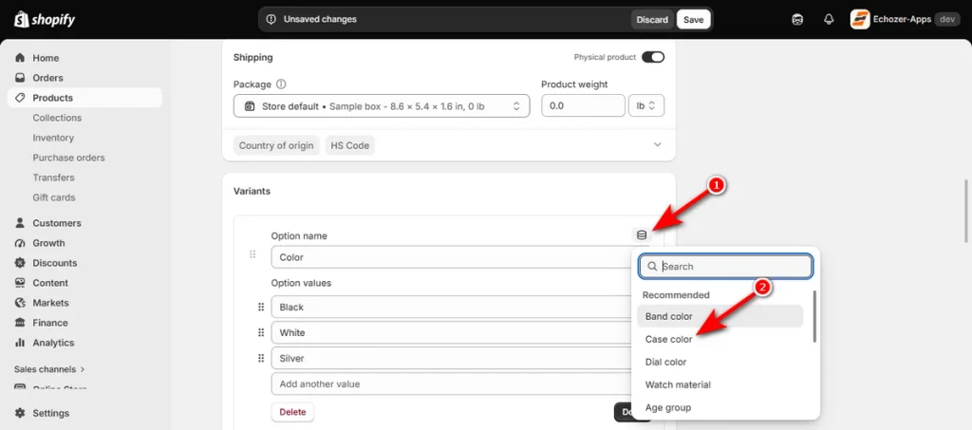Click the Country of origin tag
This screenshot has width=972, height=430.
(276, 145)
